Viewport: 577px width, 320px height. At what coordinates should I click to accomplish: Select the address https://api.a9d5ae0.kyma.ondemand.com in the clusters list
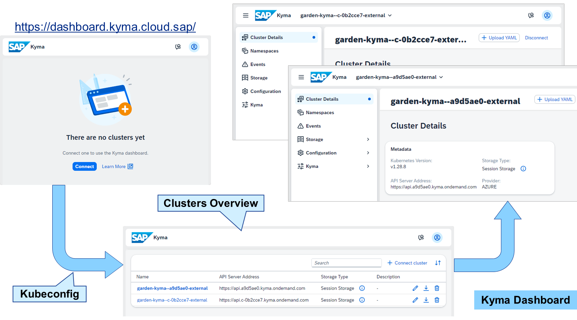tap(262, 288)
